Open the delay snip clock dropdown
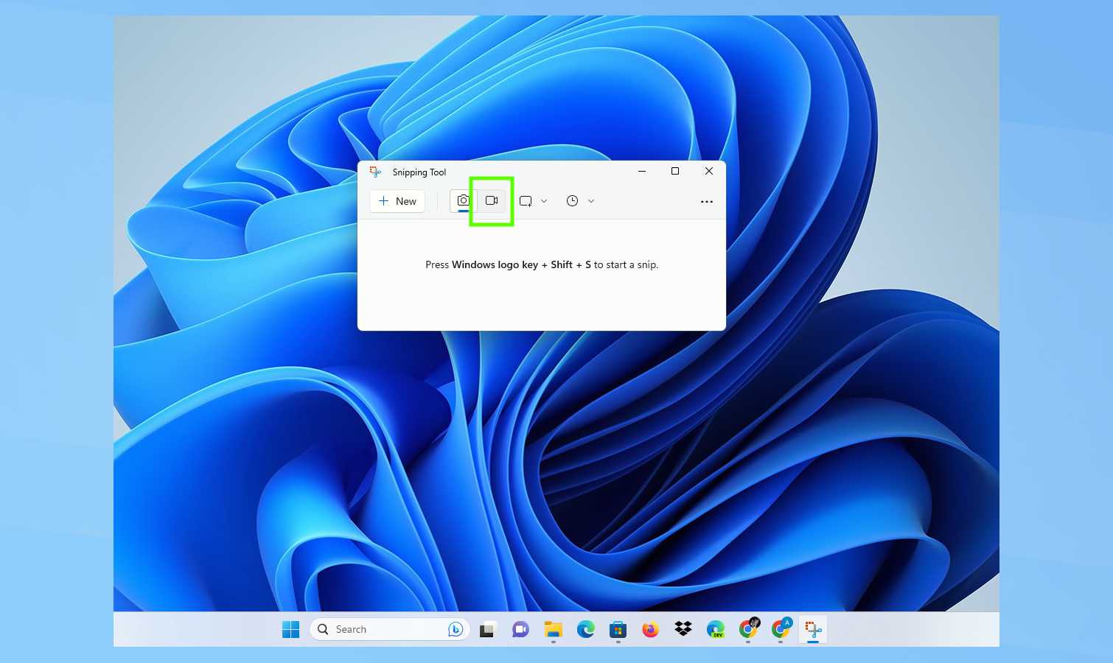Image resolution: width=1113 pixels, height=663 pixels. [580, 201]
